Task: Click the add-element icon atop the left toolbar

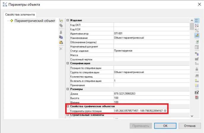Action: (x=61, y=20)
